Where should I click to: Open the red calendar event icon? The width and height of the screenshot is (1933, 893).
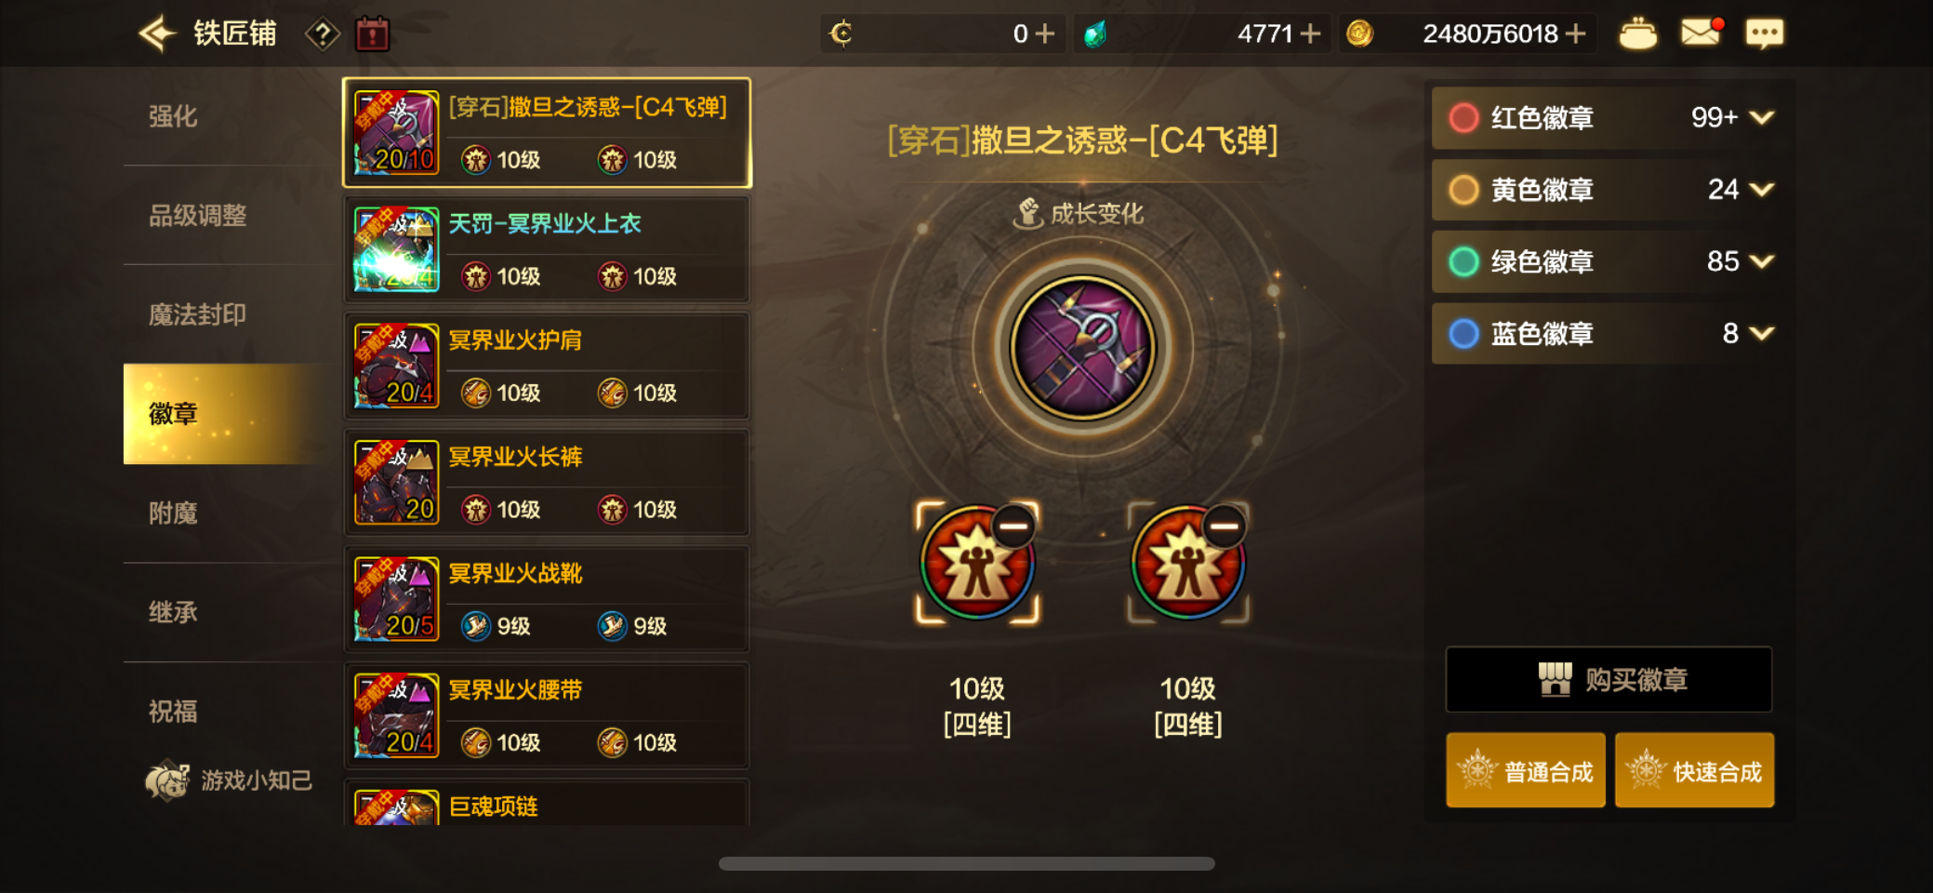(x=373, y=34)
